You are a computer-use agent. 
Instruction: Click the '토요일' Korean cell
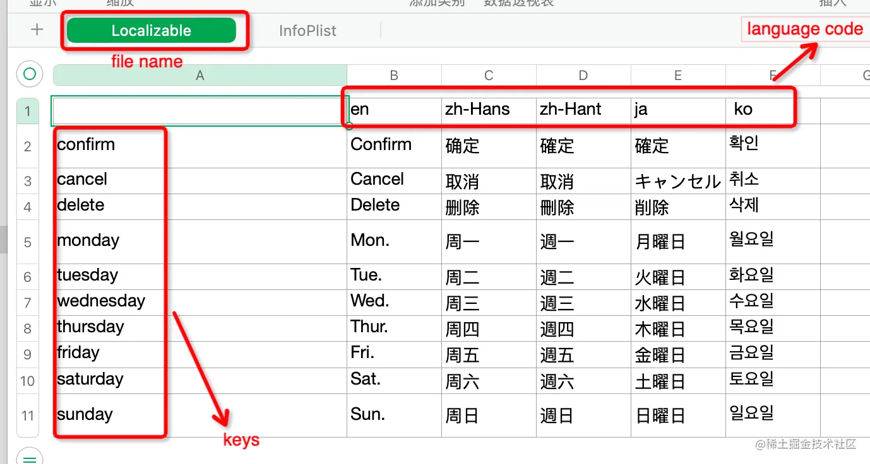773,381
